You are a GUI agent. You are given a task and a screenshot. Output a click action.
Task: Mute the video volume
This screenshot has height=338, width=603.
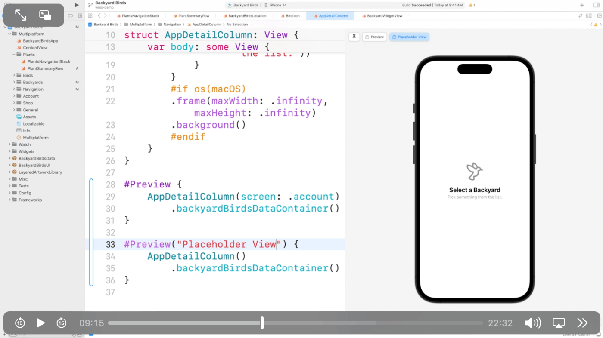[533, 323]
